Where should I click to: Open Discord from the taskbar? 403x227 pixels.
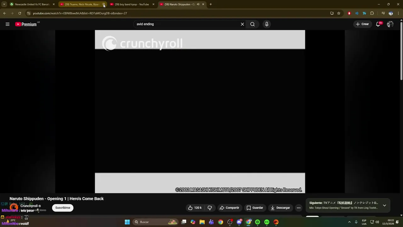tap(239, 222)
